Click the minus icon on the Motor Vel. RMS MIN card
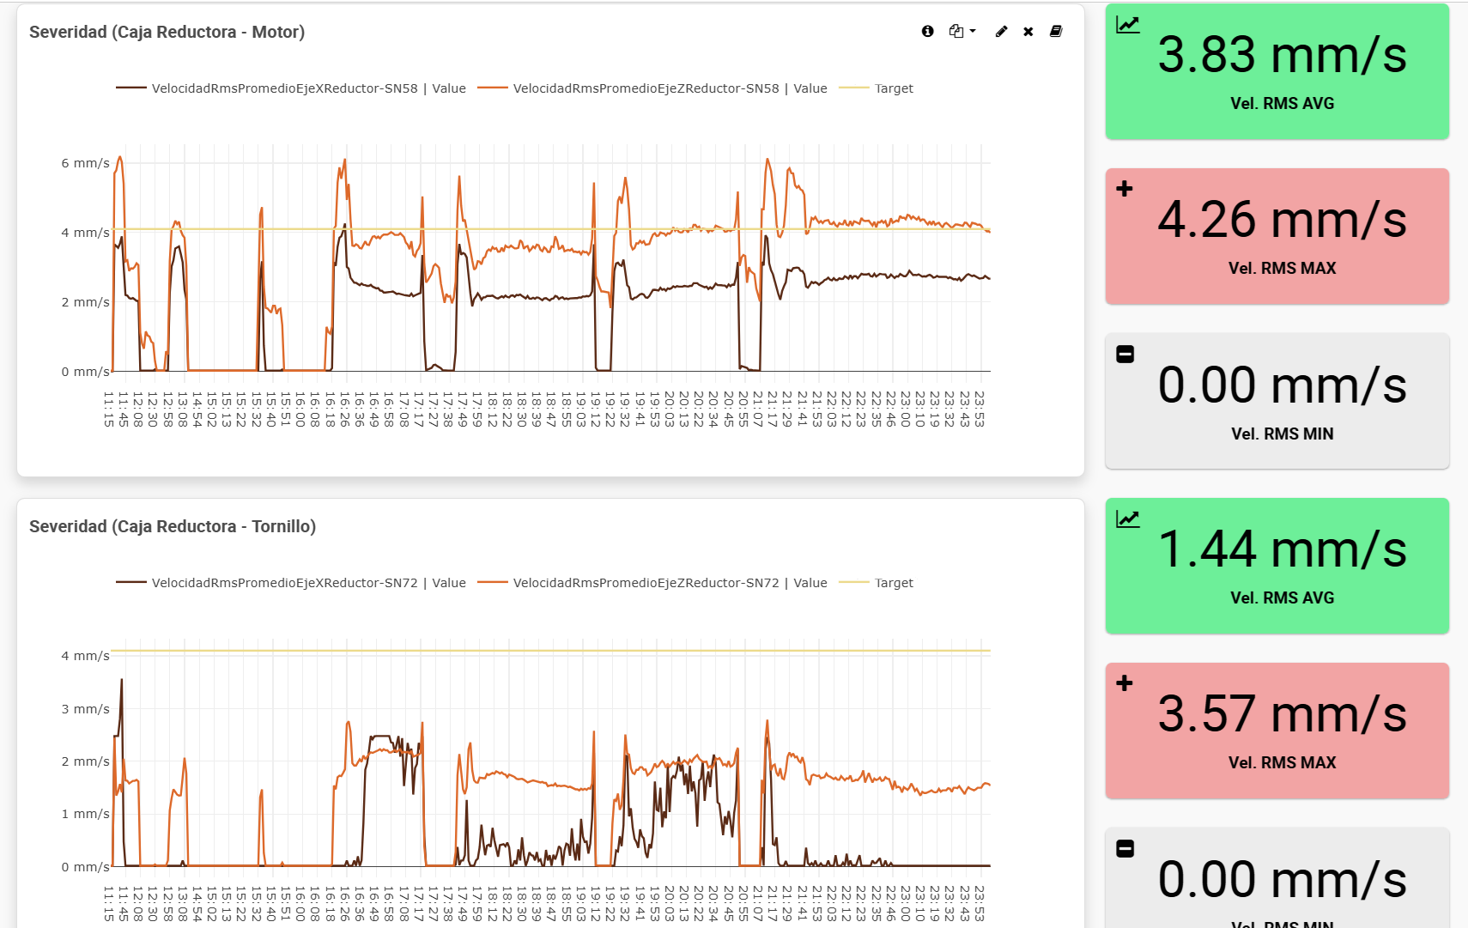This screenshot has width=1468, height=928. tap(1125, 354)
